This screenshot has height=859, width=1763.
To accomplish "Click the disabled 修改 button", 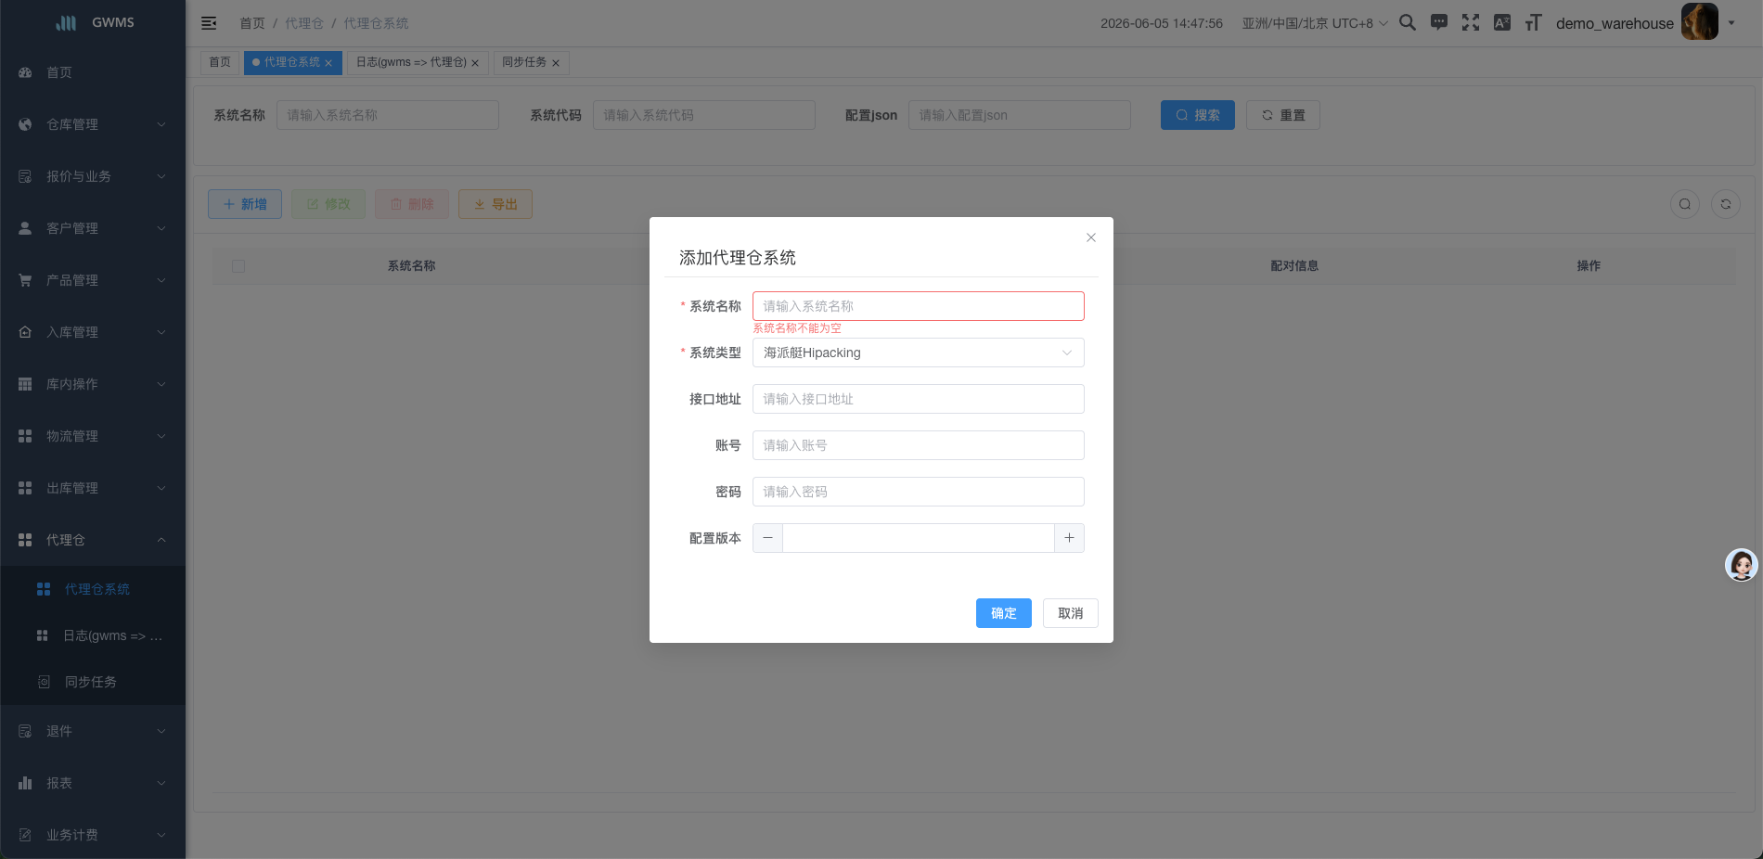I will 328,204.
